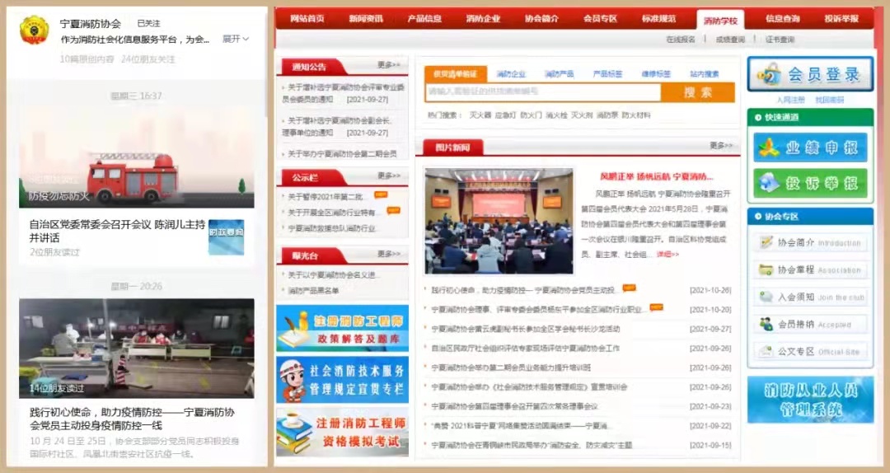
Task: Open 新闻资讯 navigation menu item
Action: tap(366, 18)
